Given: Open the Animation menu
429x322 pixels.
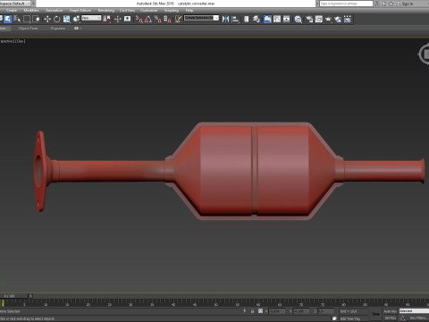Looking at the screenshot, I should (55, 11).
